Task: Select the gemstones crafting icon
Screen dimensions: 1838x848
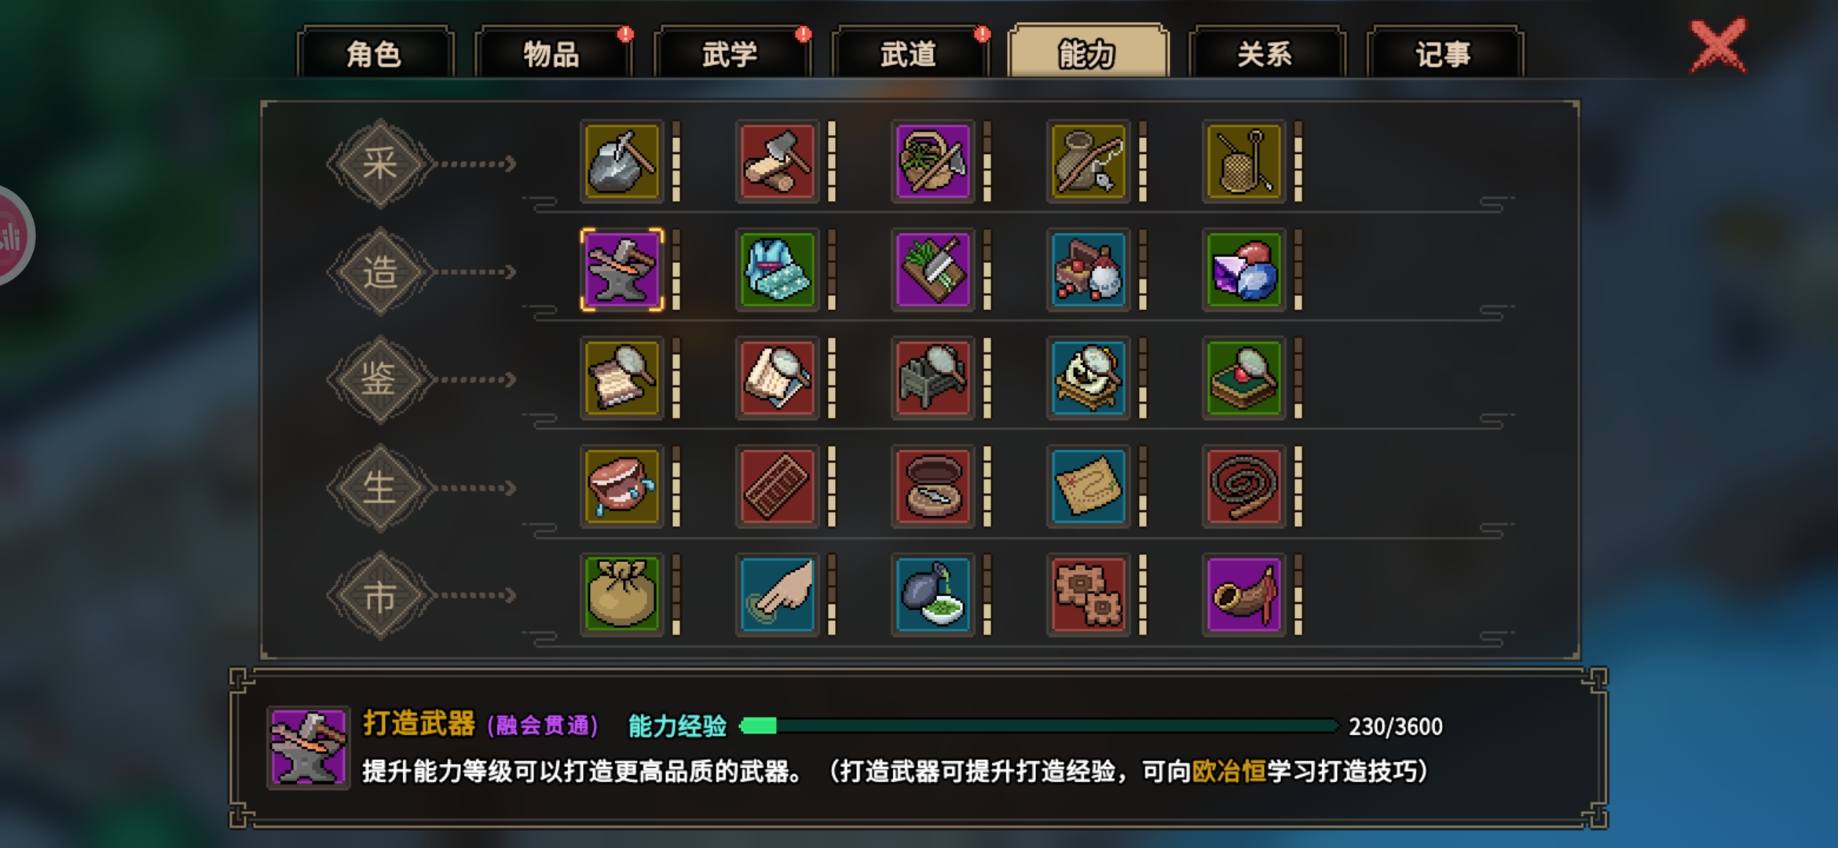Action: (x=1243, y=270)
